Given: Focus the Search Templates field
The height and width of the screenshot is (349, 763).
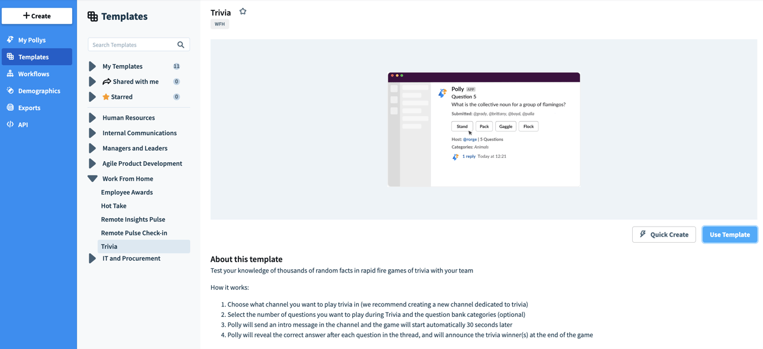Looking at the screenshot, I should point(132,45).
